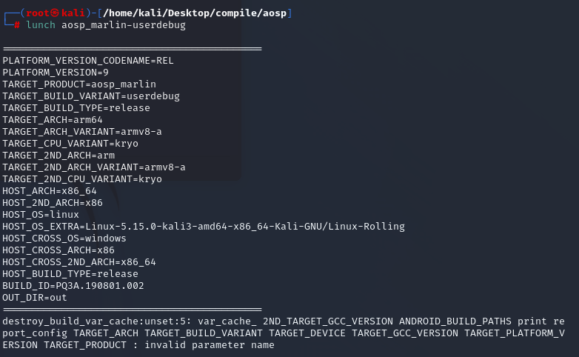
Task: Click the lunch aosp_marlin-userdebug command text
Action: tap(106, 25)
